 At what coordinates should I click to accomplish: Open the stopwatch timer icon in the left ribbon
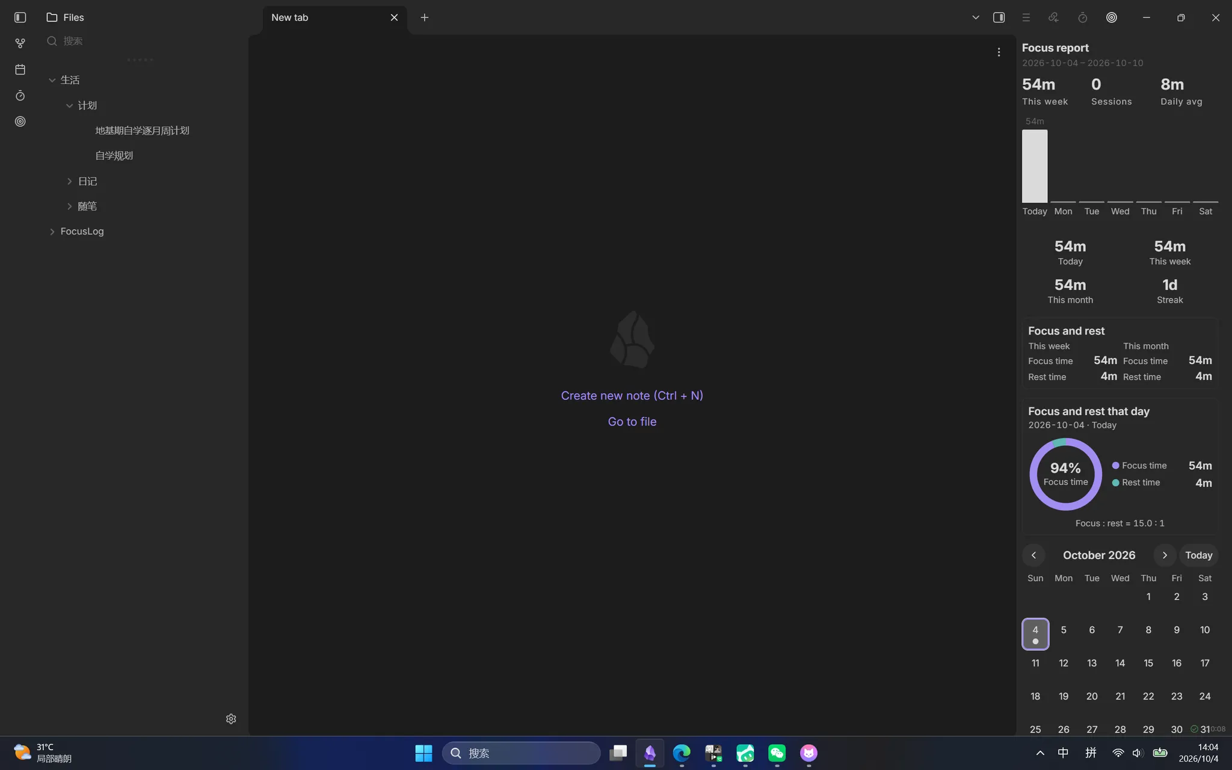(20, 96)
